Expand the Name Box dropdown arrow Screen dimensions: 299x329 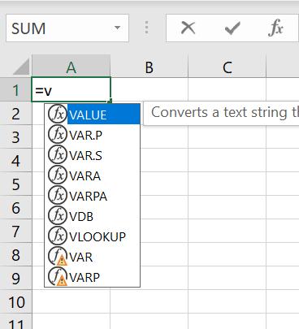(x=117, y=28)
